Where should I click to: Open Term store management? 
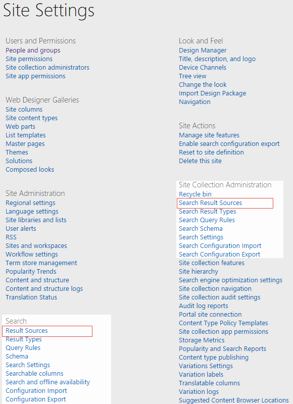point(41,263)
